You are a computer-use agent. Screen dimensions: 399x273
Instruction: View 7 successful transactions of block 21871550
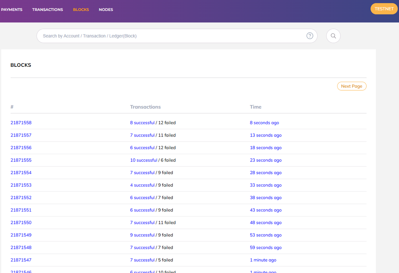coord(142,223)
